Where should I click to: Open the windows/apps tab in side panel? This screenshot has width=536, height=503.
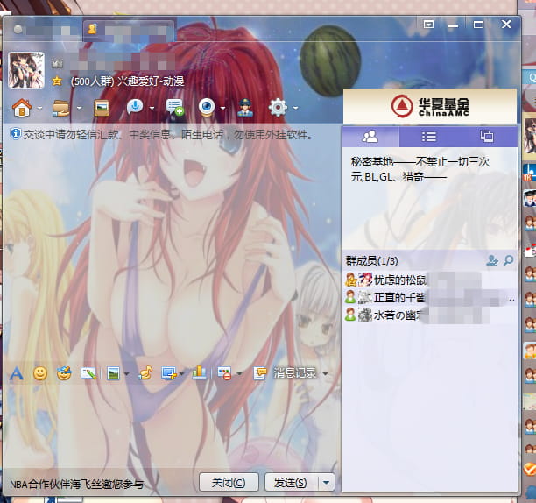point(487,136)
